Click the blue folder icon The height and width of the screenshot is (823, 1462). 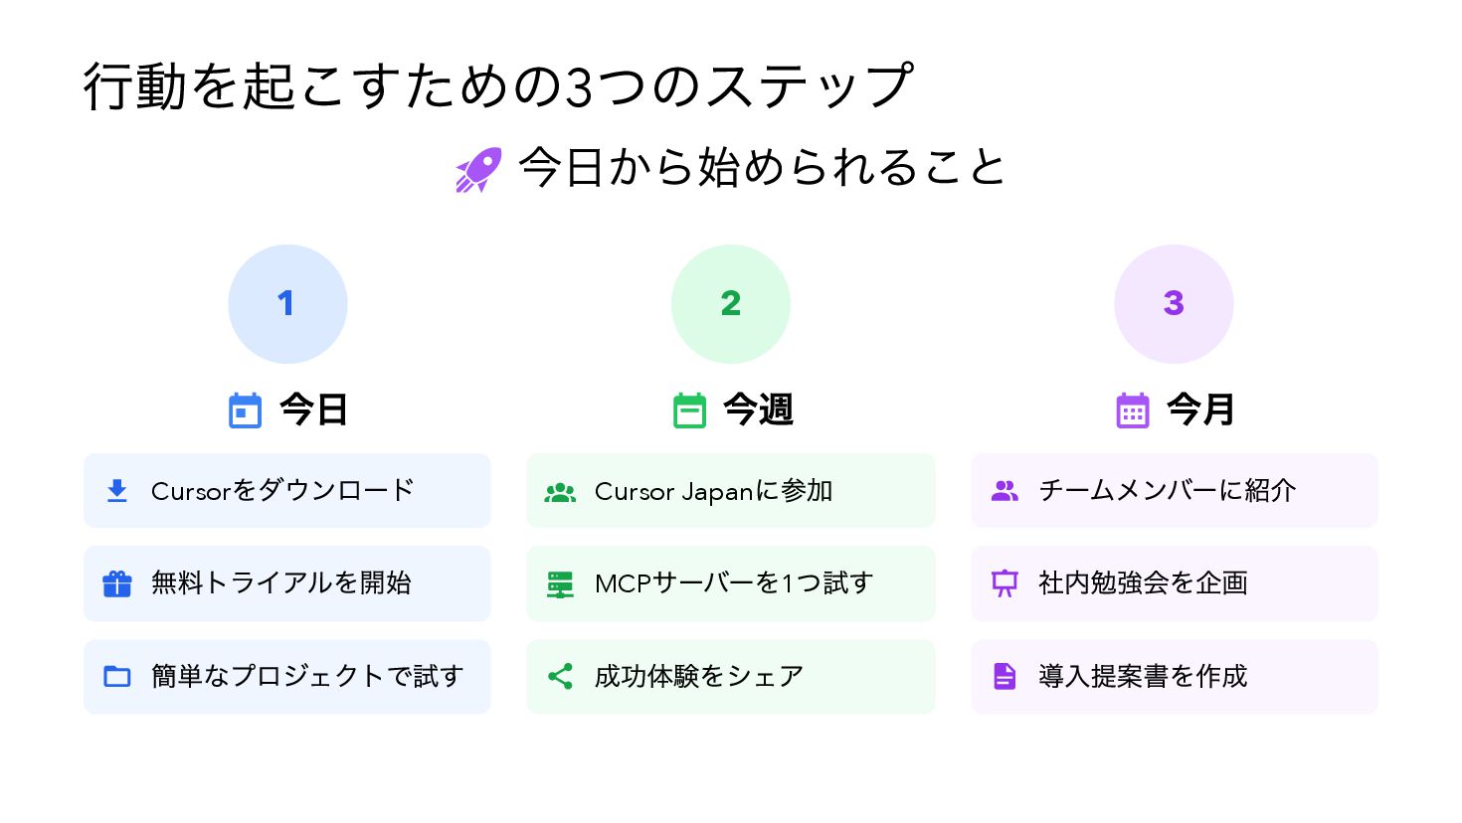click(x=117, y=677)
